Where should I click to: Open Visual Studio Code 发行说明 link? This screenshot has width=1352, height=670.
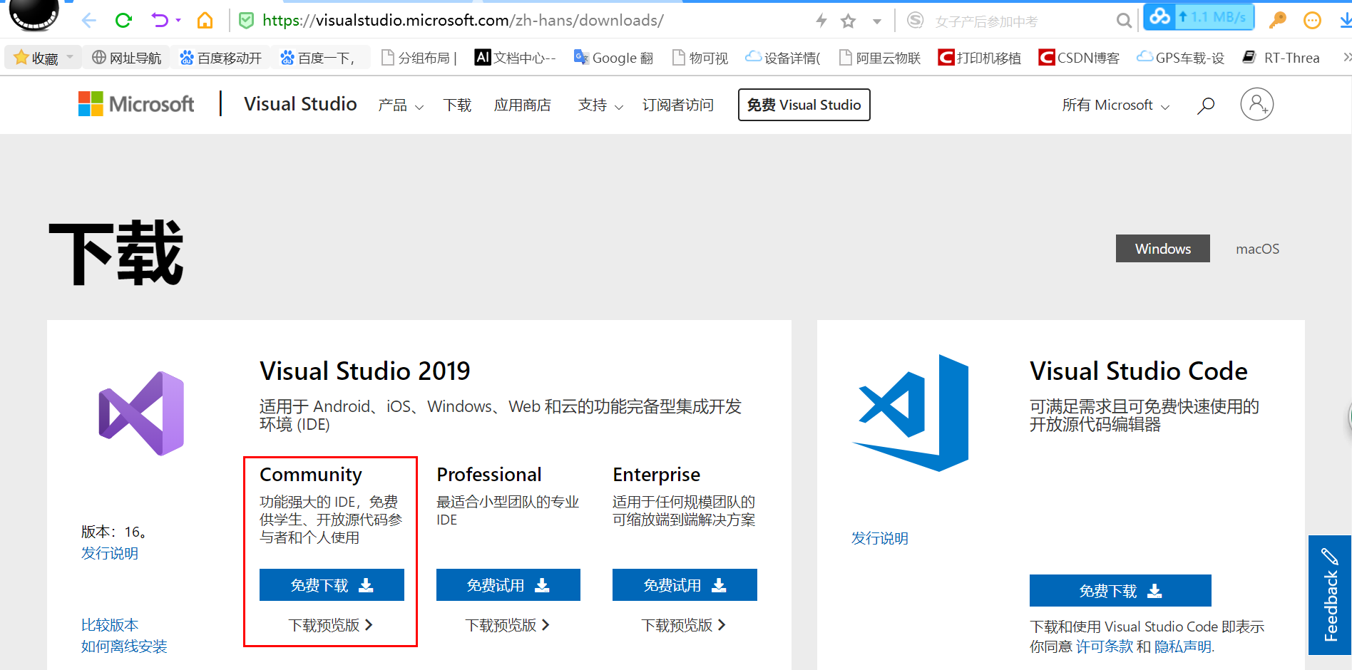pyautogui.click(x=880, y=538)
